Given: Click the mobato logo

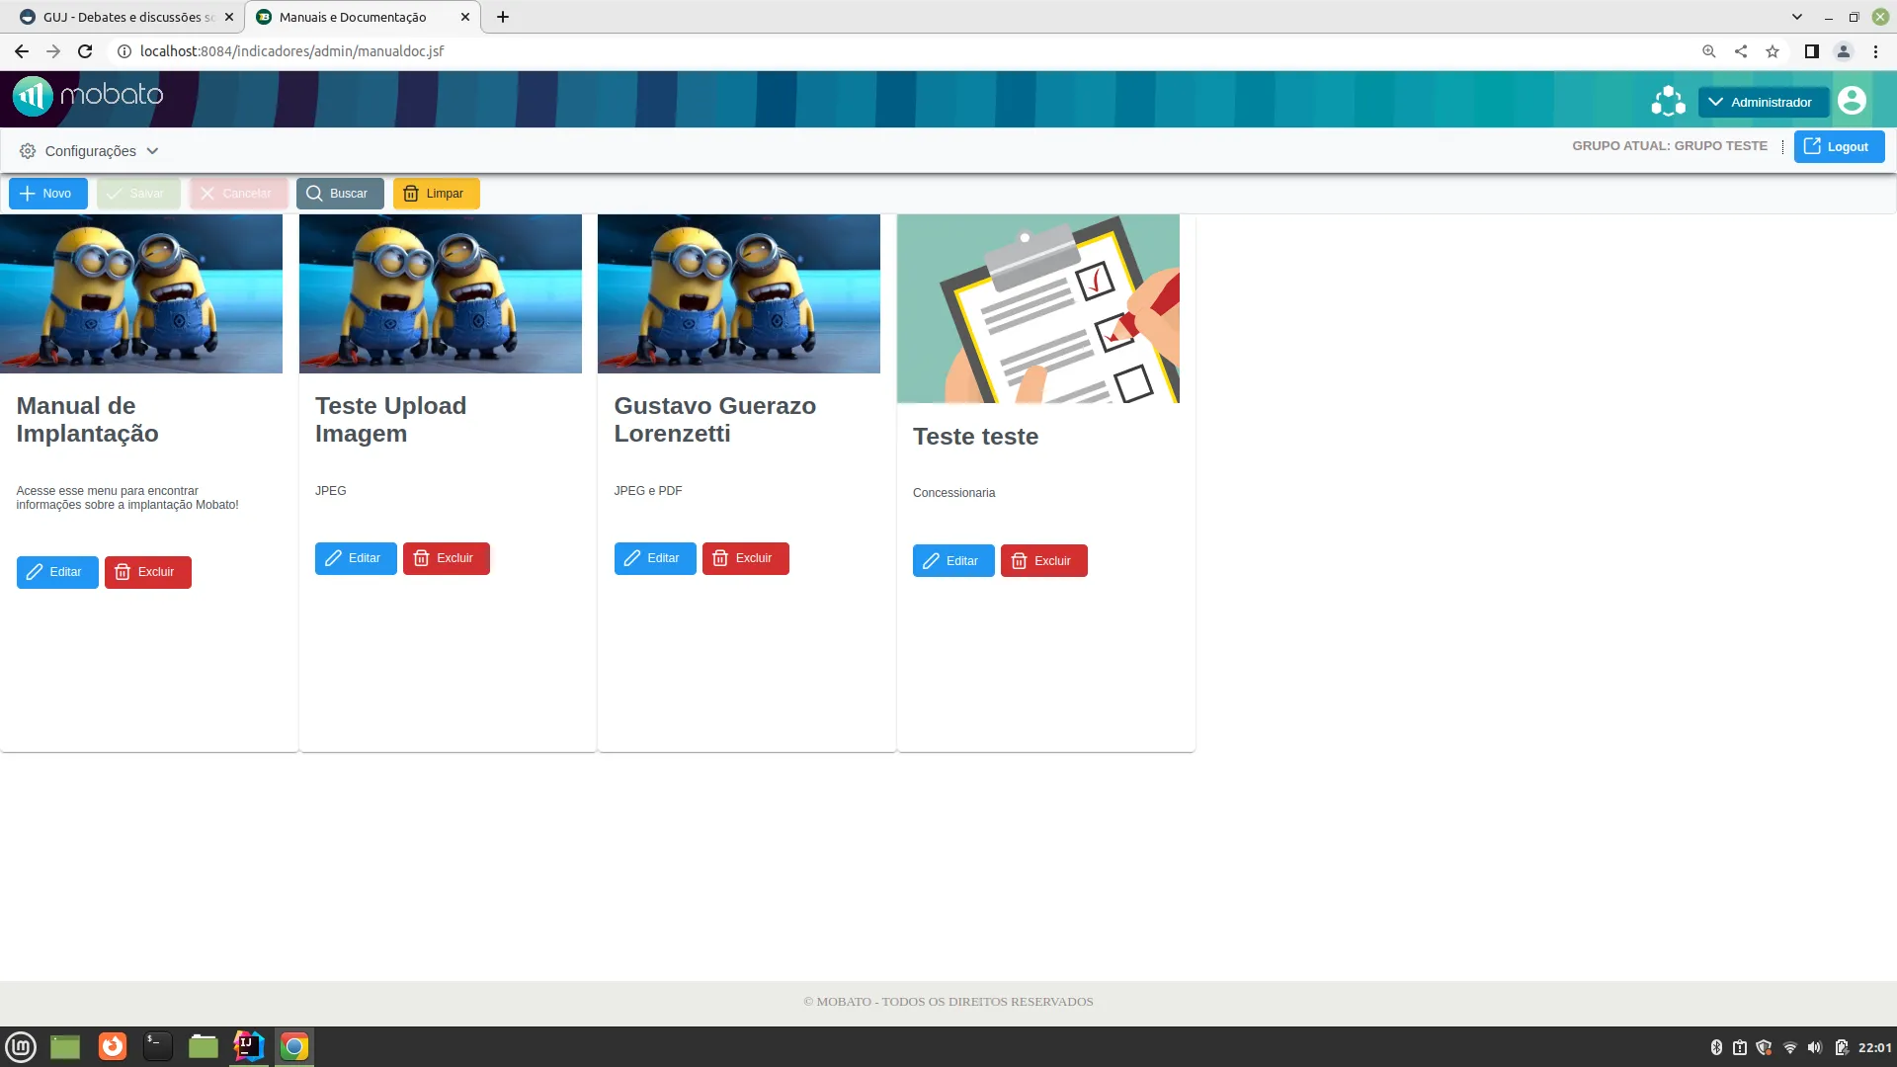Looking at the screenshot, I should 88,96.
